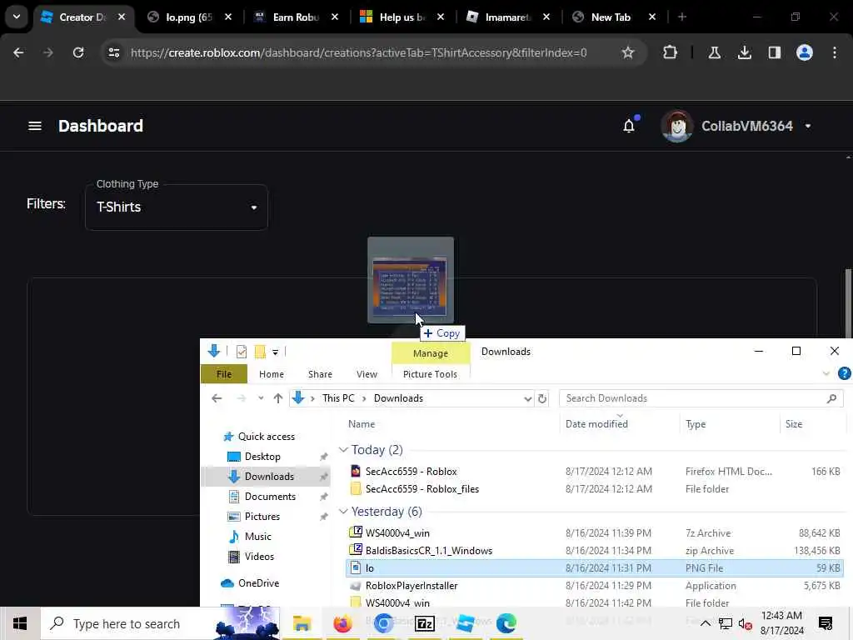Click the CollabVM6364 avatar picture
The image size is (853, 640).
pyautogui.click(x=676, y=126)
